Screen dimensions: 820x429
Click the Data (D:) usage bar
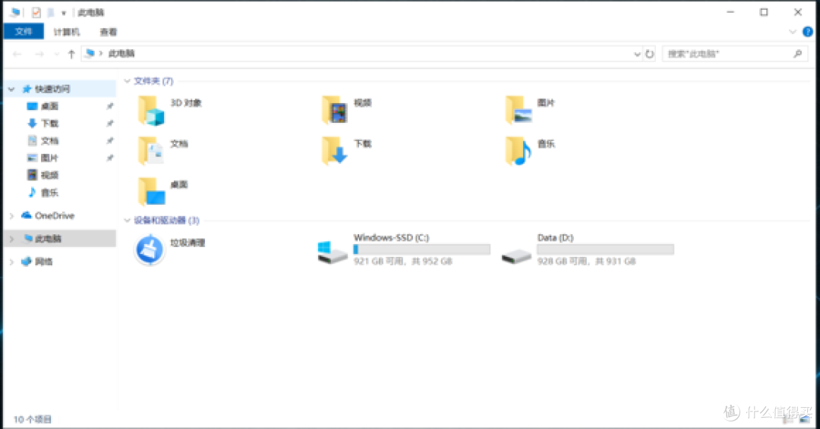pyautogui.click(x=606, y=249)
